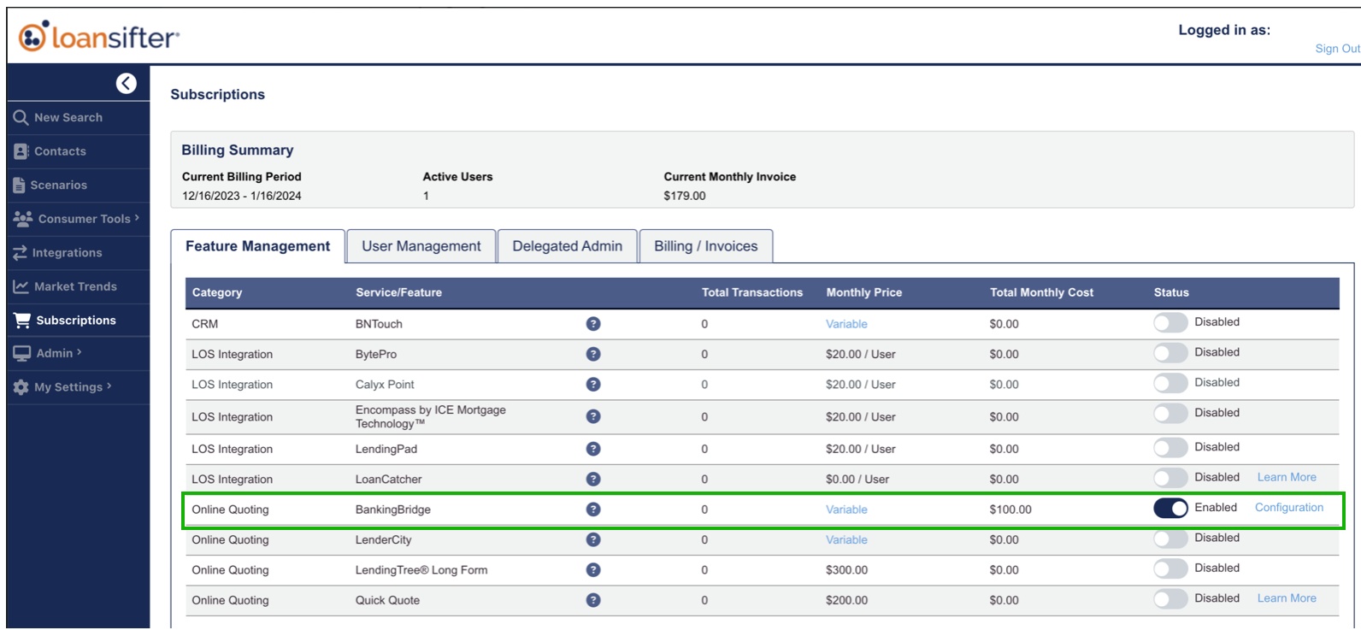1361x636 pixels.
Task: Open help icon for Quick Quote
Action: 593,600
